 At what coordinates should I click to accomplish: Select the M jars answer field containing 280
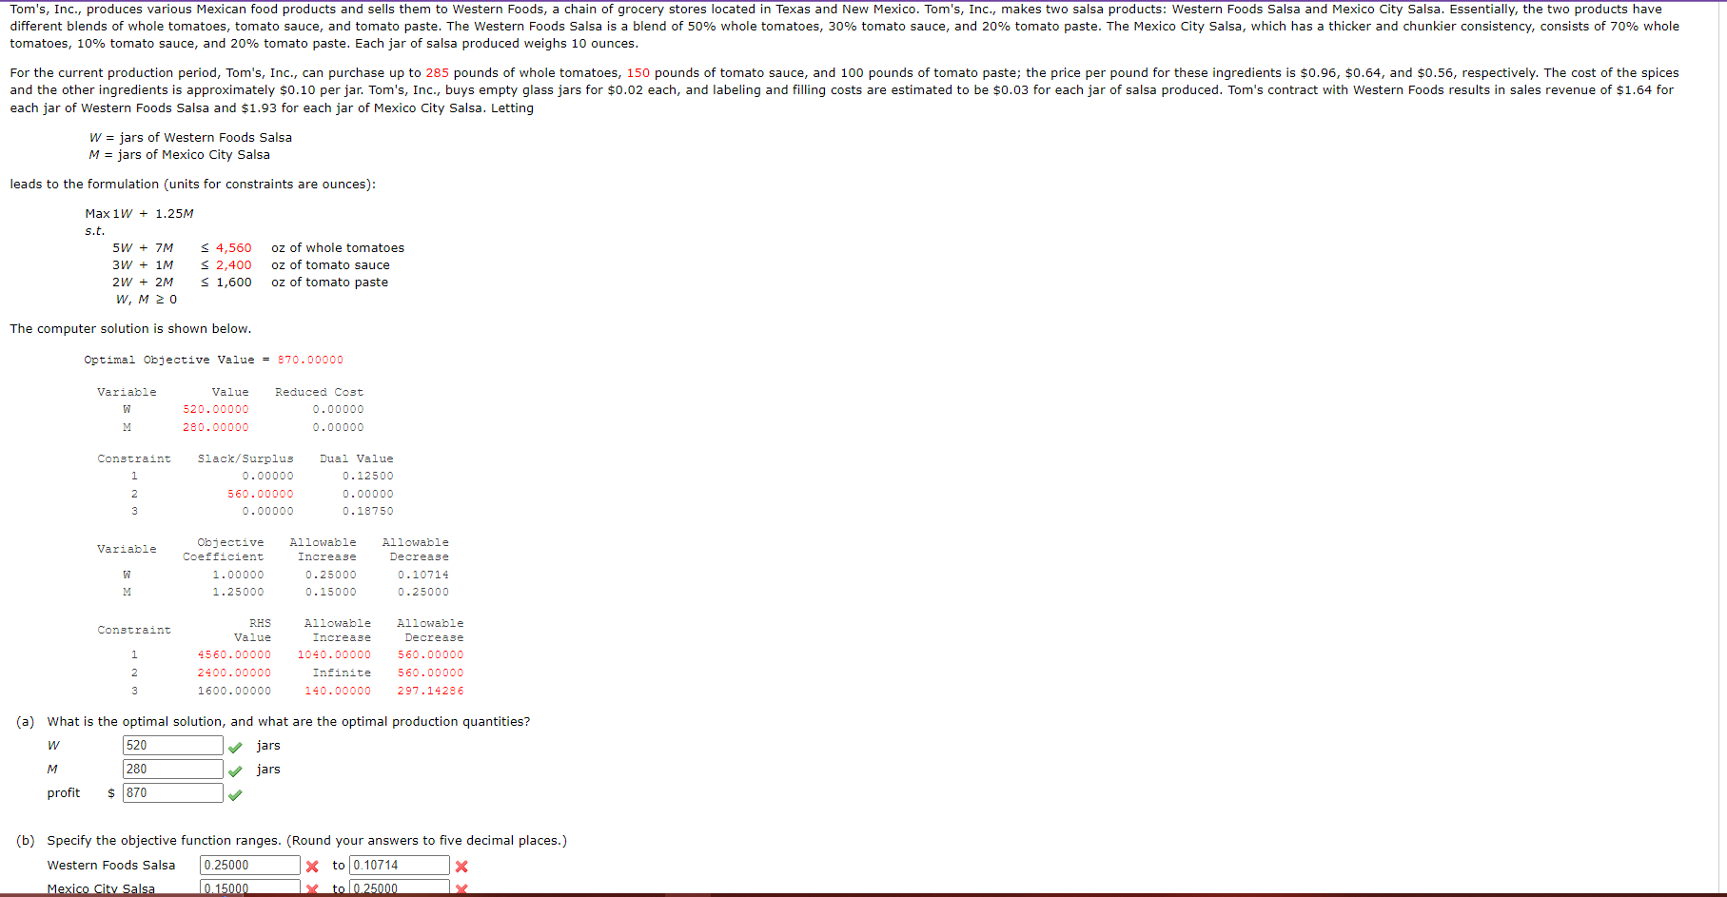tap(172, 770)
